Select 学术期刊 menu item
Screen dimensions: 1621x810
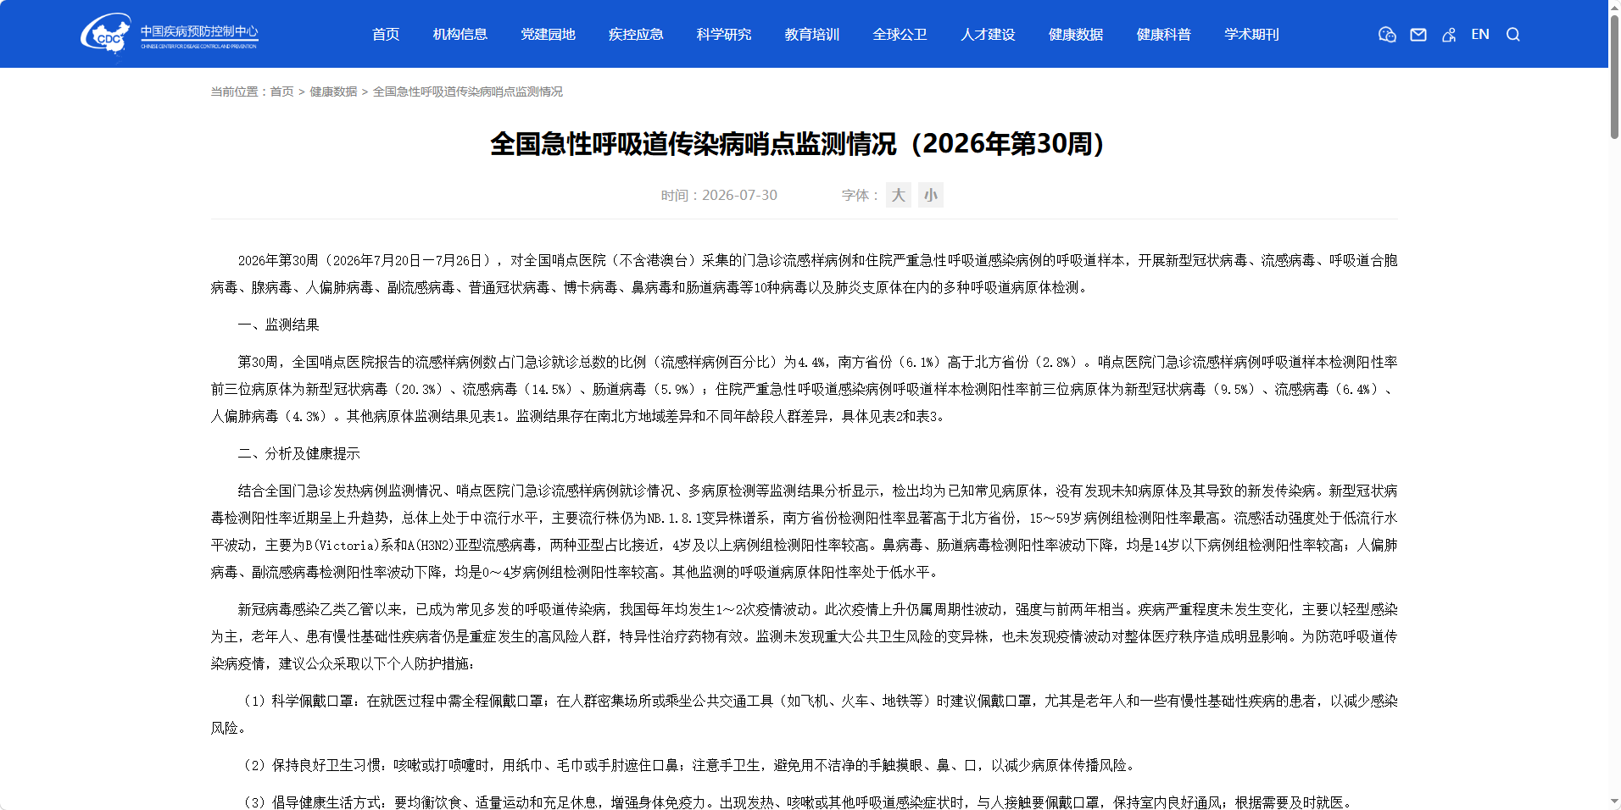tap(1251, 35)
